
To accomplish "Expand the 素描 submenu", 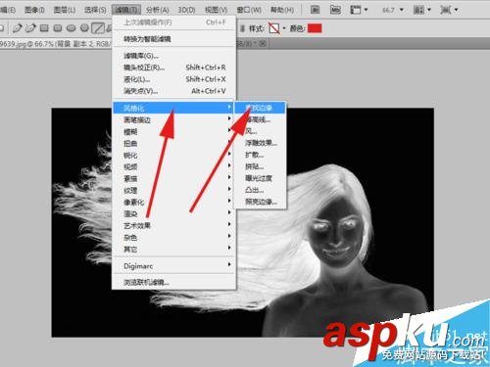I will (x=174, y=178).
